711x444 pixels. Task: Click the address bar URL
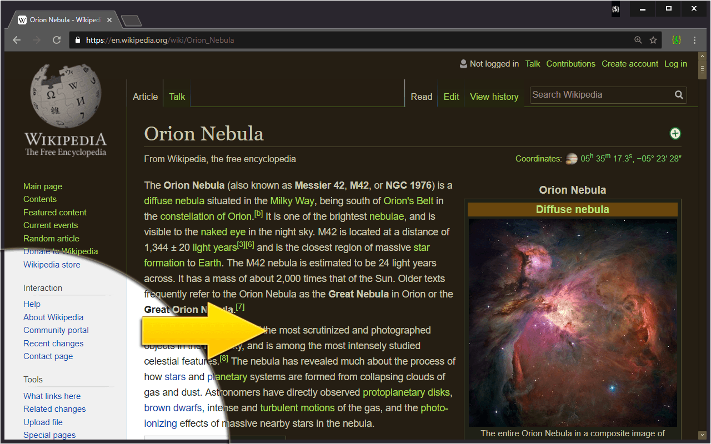(160, 40)
